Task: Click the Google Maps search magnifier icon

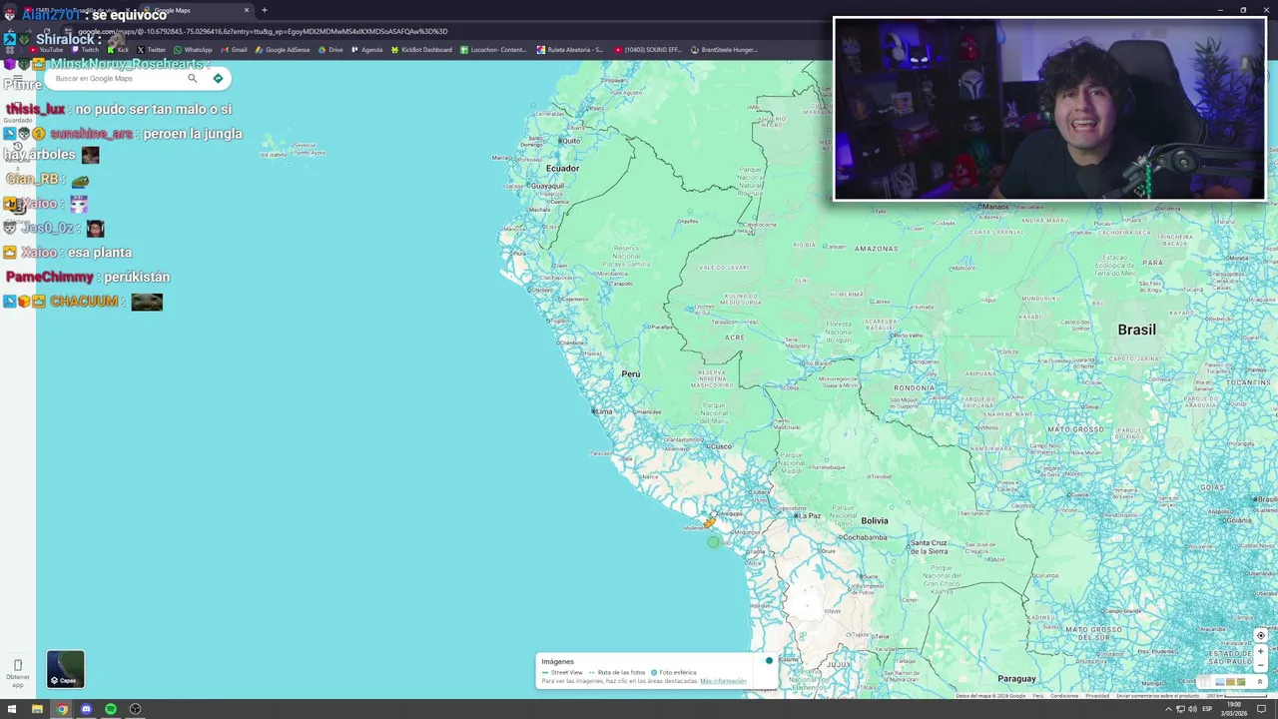Action: (193, 78)
